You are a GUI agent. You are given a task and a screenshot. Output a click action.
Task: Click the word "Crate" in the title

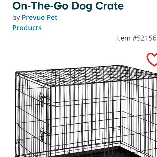(x=110, y=6)
